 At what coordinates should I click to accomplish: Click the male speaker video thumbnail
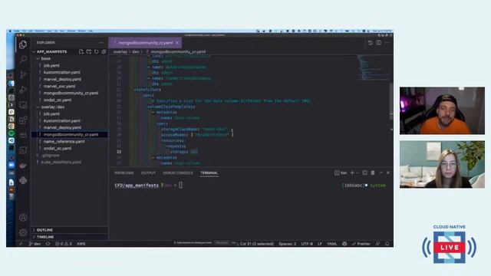point(442,110)
